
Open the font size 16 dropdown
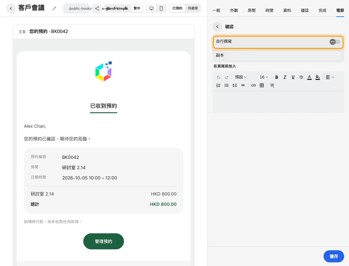(x=264, y=77)
